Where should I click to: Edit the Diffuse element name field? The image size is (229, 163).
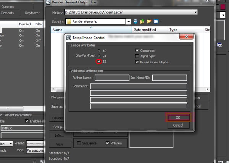tap(22, 128)
